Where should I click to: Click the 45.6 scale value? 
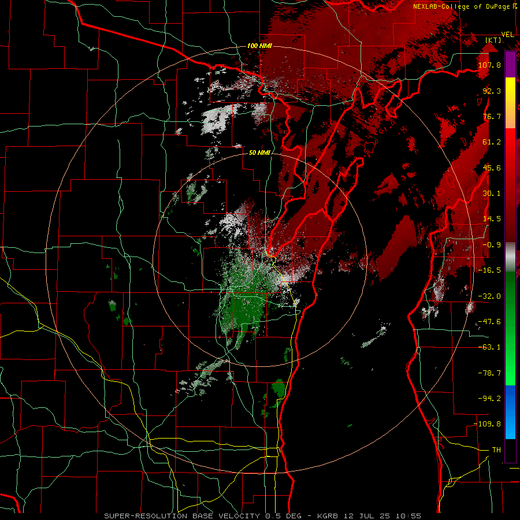pos(492,168)
